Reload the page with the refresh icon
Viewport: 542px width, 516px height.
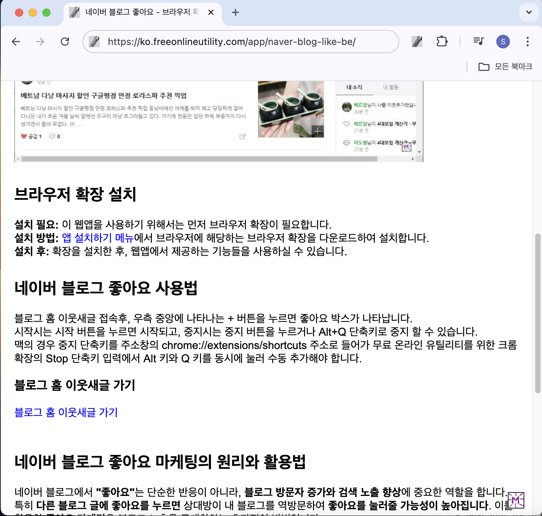[65, 42]
